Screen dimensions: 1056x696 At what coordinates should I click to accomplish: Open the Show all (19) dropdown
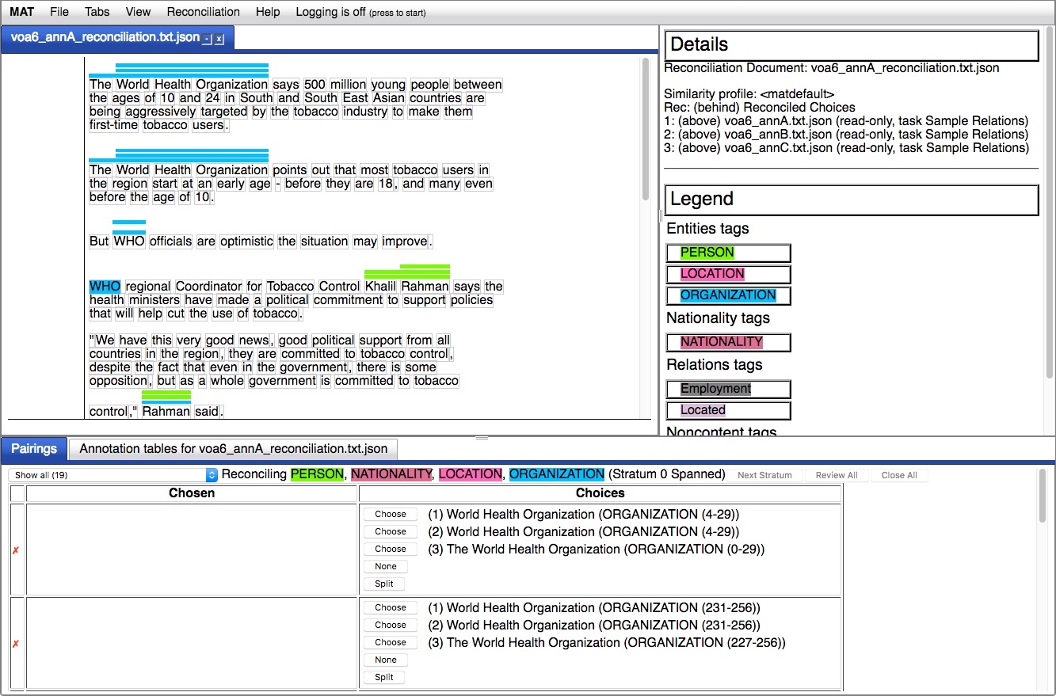[x=112, y=475]
